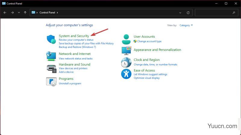This screenshot has width=241, height=135.
Task: Open Hardware and Sound printer icon
Action: coord(52,69)
